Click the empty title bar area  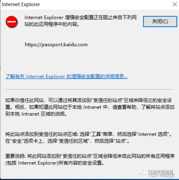106,5
